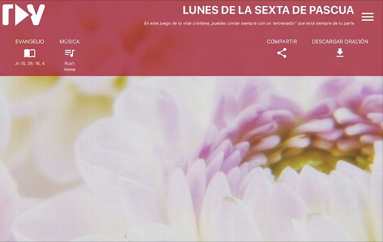Click the play triangle inside the logo

point(22,15)
